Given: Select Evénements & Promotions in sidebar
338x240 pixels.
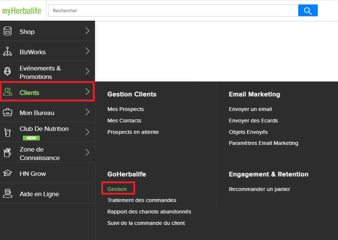Looking at the screenshot, I should (47, 72).
